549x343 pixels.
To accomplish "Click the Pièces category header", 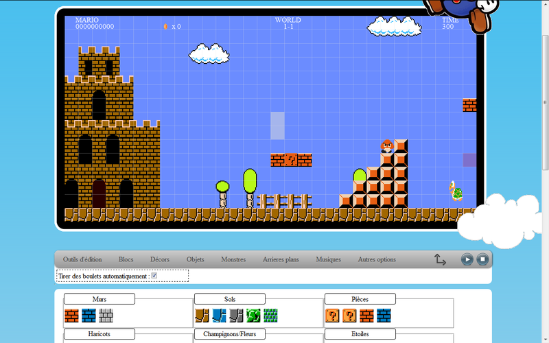I will click(360, 299).
